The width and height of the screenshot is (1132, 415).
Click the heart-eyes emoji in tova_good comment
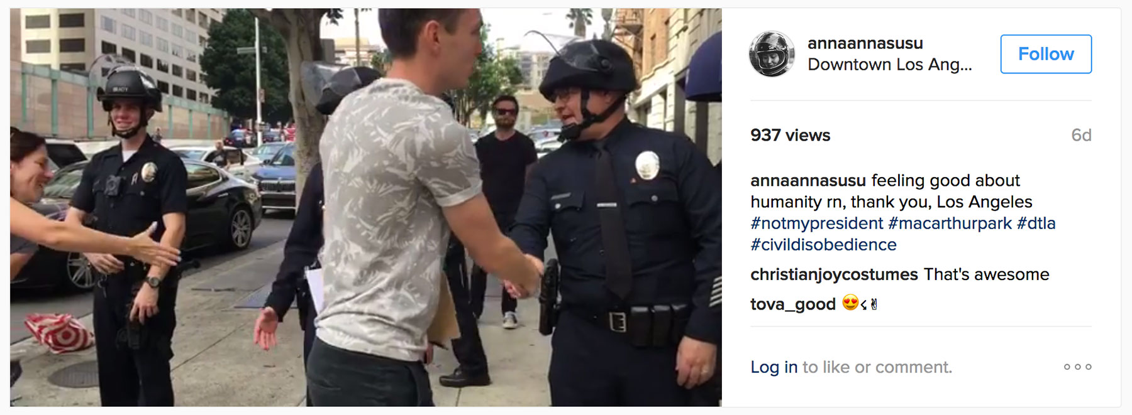click(x=850, y=303)
